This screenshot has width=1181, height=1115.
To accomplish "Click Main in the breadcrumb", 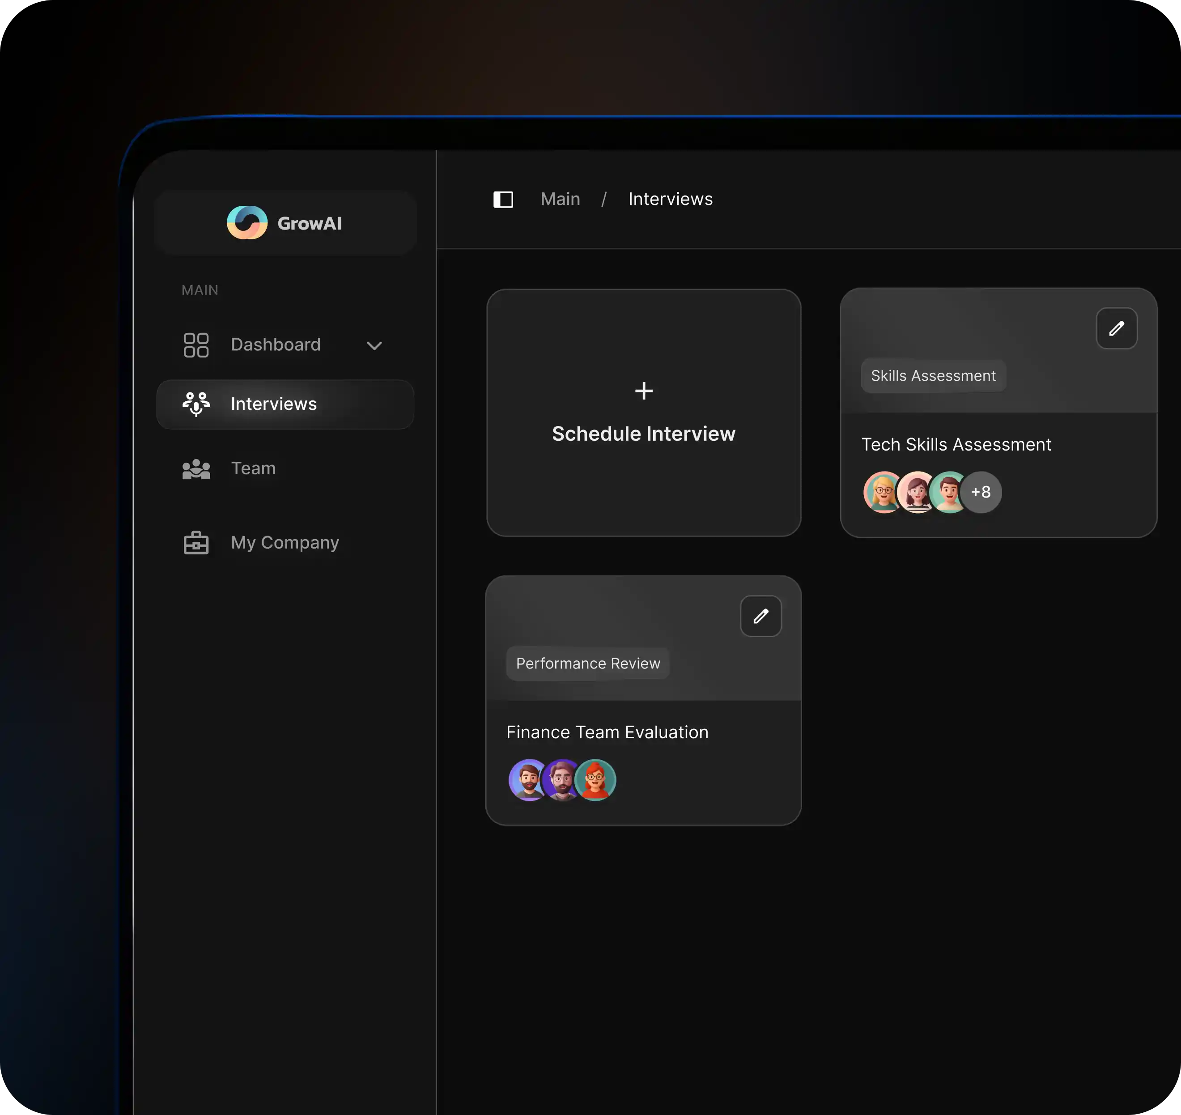I will [x=560, y=199].
